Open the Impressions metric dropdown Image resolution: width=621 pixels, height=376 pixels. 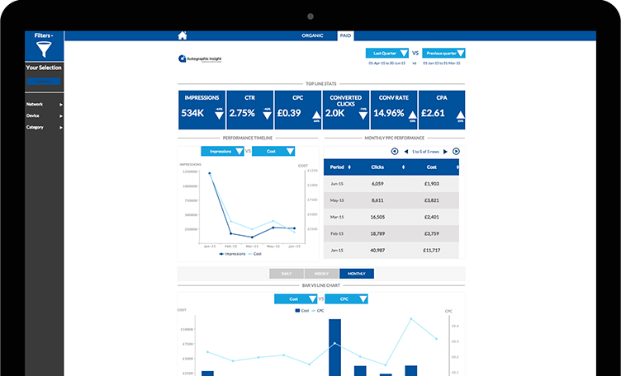222,151
